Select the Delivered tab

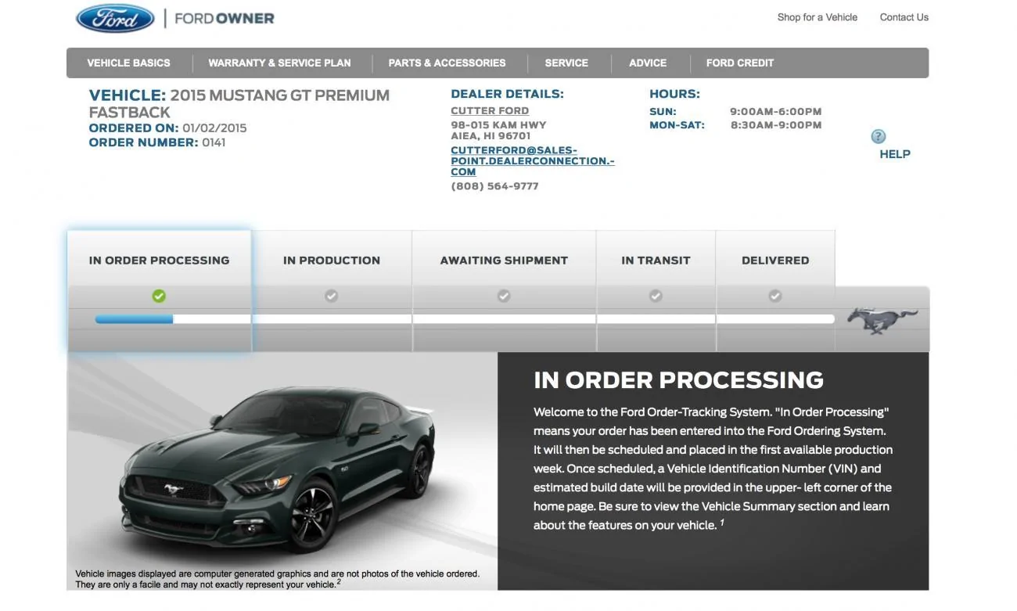pos(775,261)
